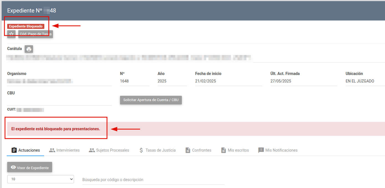Show the Mis Notificaciones tab

tap(278, 150)
